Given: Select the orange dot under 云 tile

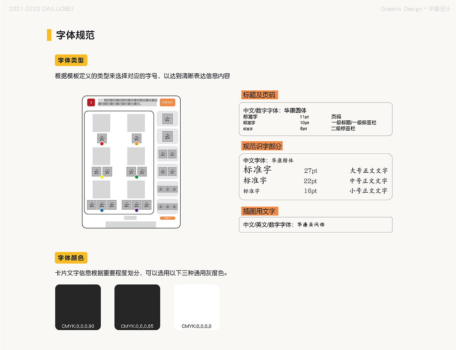Looking at the screenshot, I should click(x=137, y=144).
